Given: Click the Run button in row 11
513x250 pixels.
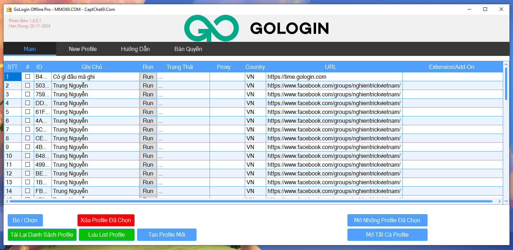Looking at the screenshot, I should coord(148,165).
